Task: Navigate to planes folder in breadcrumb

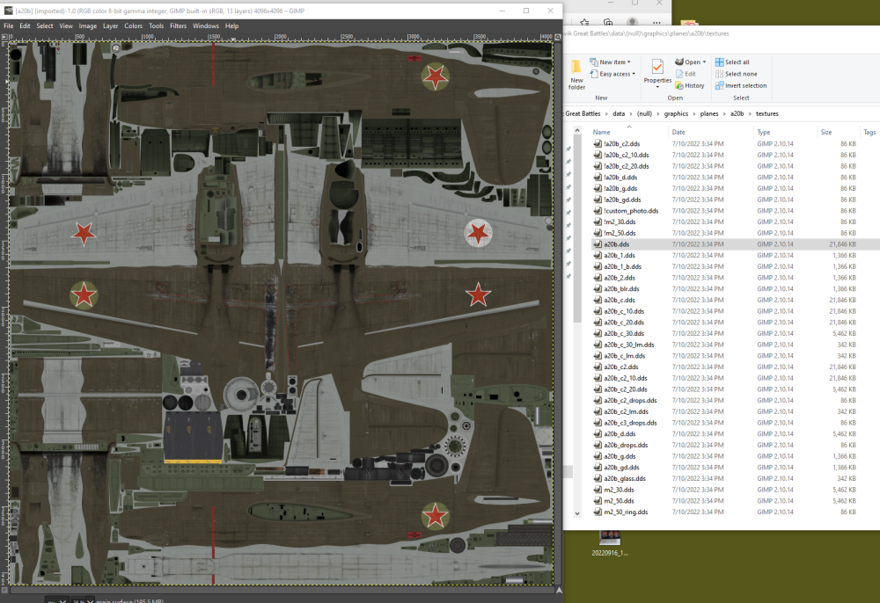Action: (708, 113)
